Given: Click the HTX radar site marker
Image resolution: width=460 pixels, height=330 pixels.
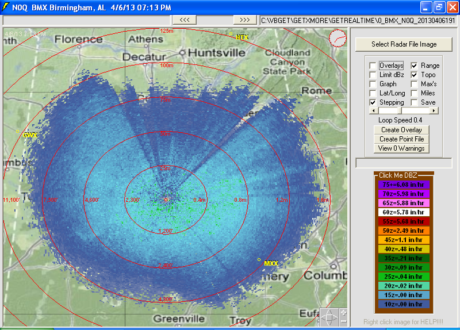Looking at the screenshot, I should (x=231, y=33).
